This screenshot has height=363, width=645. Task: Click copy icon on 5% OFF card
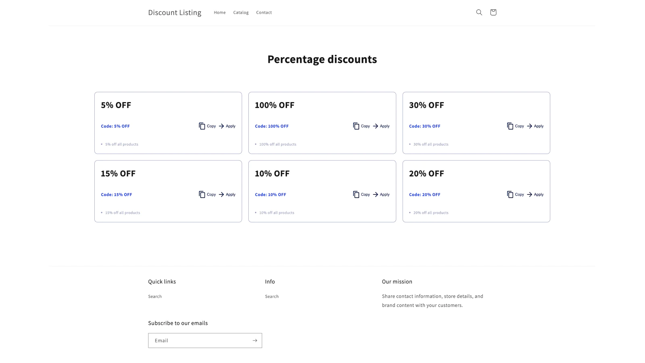click(202, 126)
